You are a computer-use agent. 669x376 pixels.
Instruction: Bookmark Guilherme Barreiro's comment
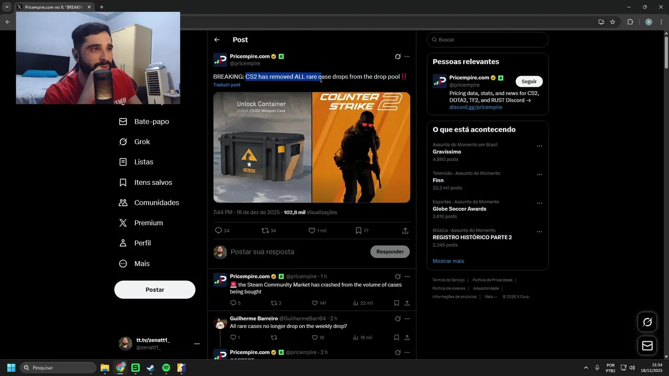pos(397,337)
